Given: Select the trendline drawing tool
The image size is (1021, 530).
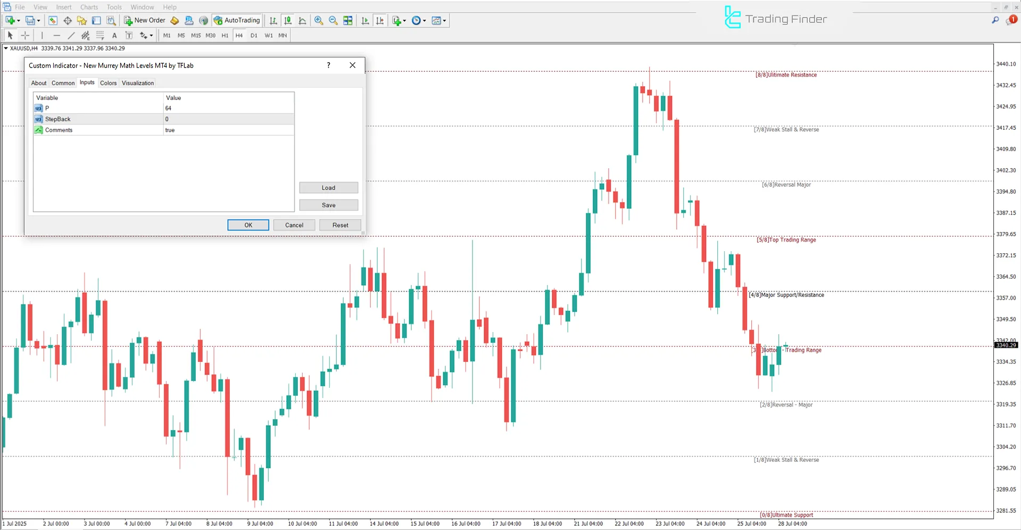Looking at the screenshot, I should pos(71,35).
